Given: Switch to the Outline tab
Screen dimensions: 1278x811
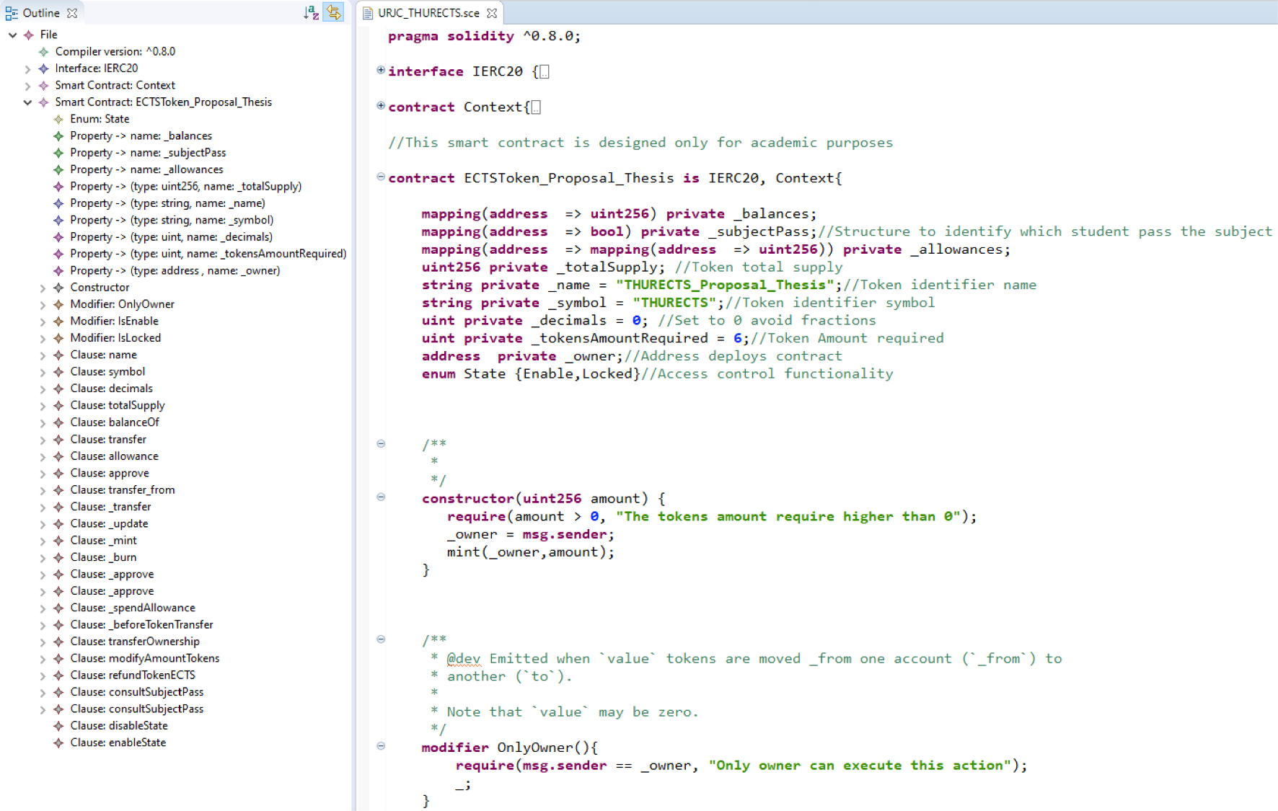Looking at the screenshot, I should [x=40, y=13].
